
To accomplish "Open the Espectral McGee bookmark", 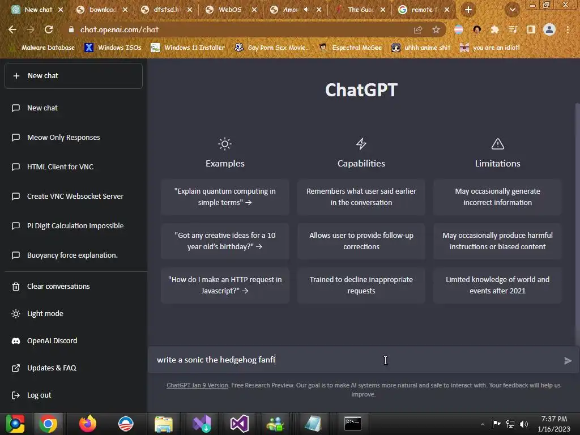I will point(351,48).
